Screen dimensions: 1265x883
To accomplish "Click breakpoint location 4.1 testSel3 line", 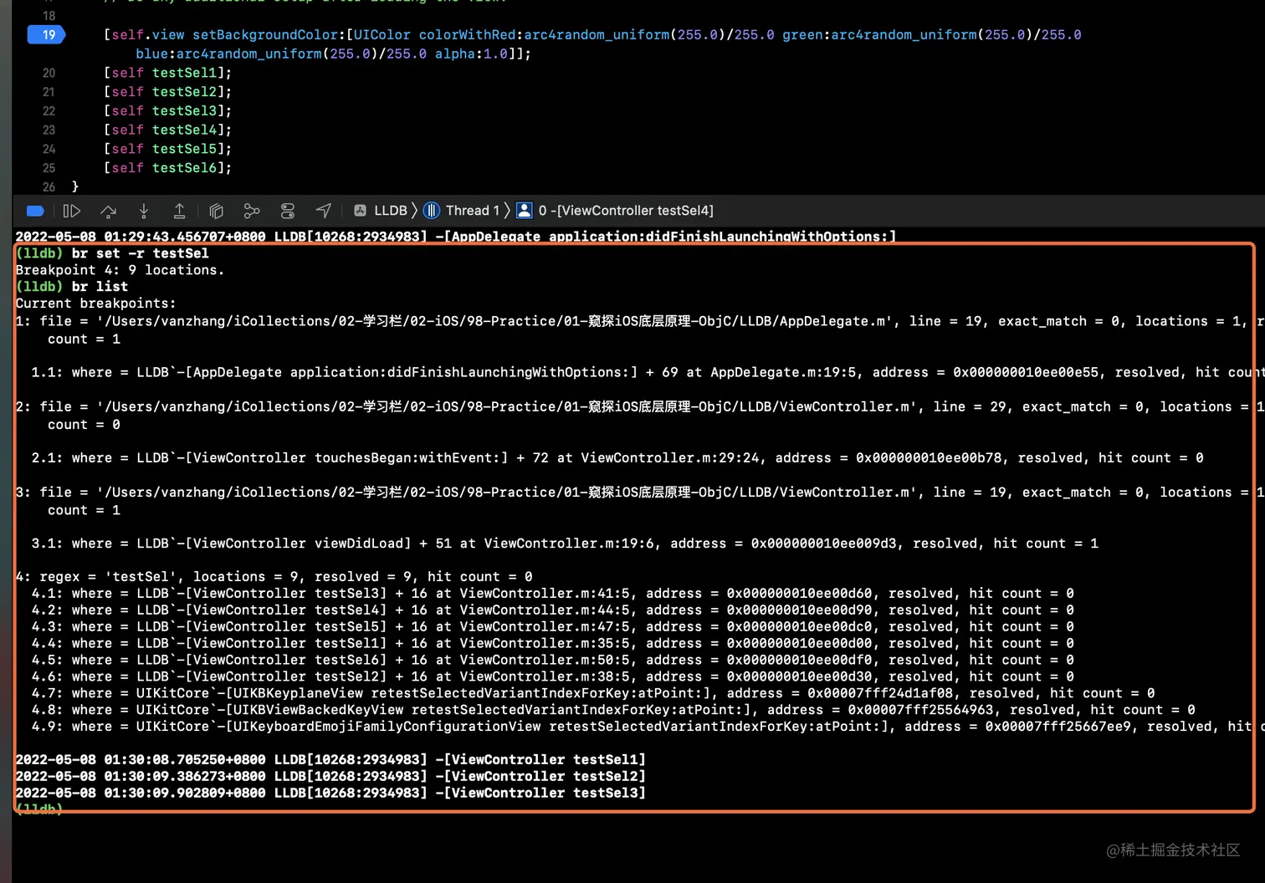I will click(552, 594).
